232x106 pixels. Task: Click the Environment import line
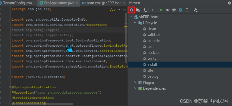pyautogui.click(x=60, y=61)
